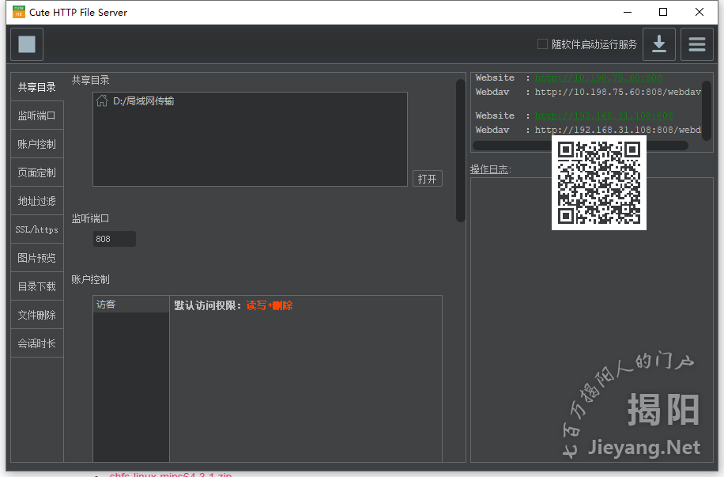Switch to the 监听端口 section

36,115
